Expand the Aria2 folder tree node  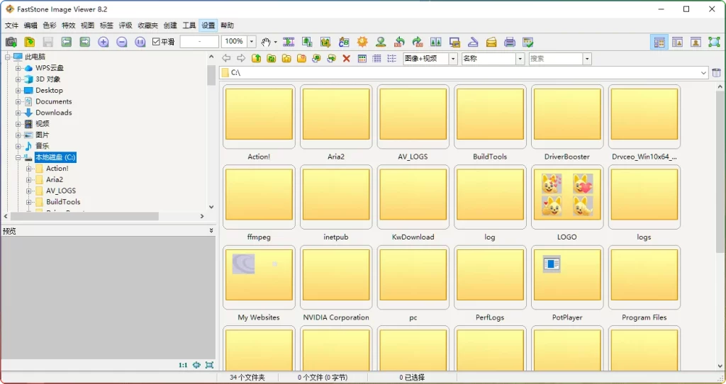tap(28, 179)
